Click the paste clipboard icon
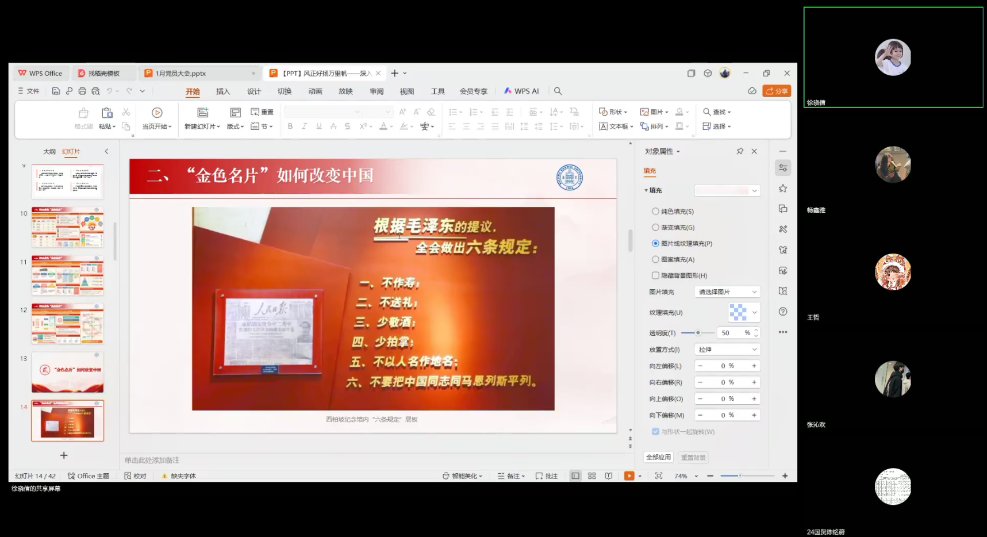This screenshot has width=987, height=537. tap(107, 113)
